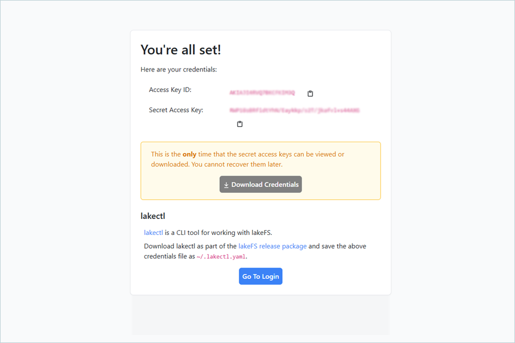The height and width of the screenshot is (343, 515).
Task: Click the "Secret Access Key:" label
Action: [x=176, y=110]
